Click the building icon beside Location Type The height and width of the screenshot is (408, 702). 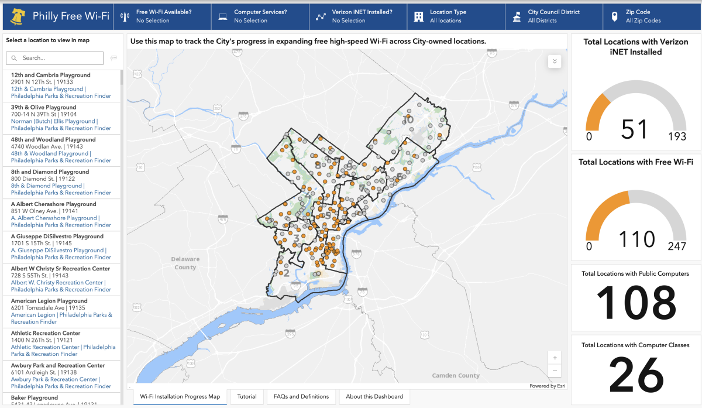pyautogui.click(x=418, y=16)
